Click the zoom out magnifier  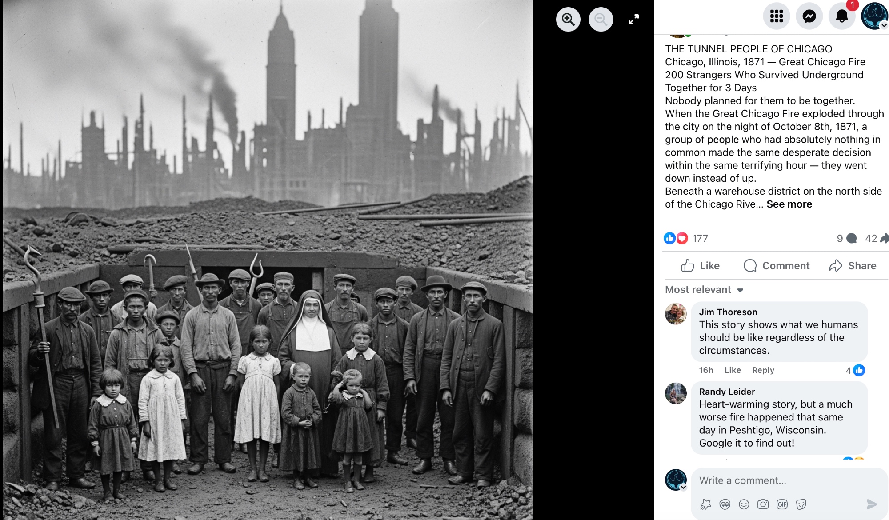pos(601,19)
